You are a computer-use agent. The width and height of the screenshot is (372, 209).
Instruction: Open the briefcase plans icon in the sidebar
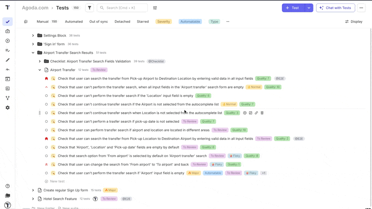tap(7, 31)
